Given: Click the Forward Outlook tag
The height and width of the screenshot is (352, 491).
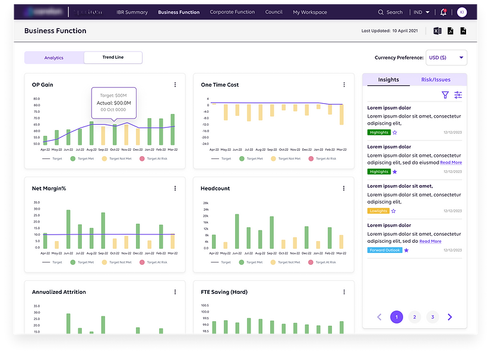Looking at the screenshot, I should tap(385, 250).
